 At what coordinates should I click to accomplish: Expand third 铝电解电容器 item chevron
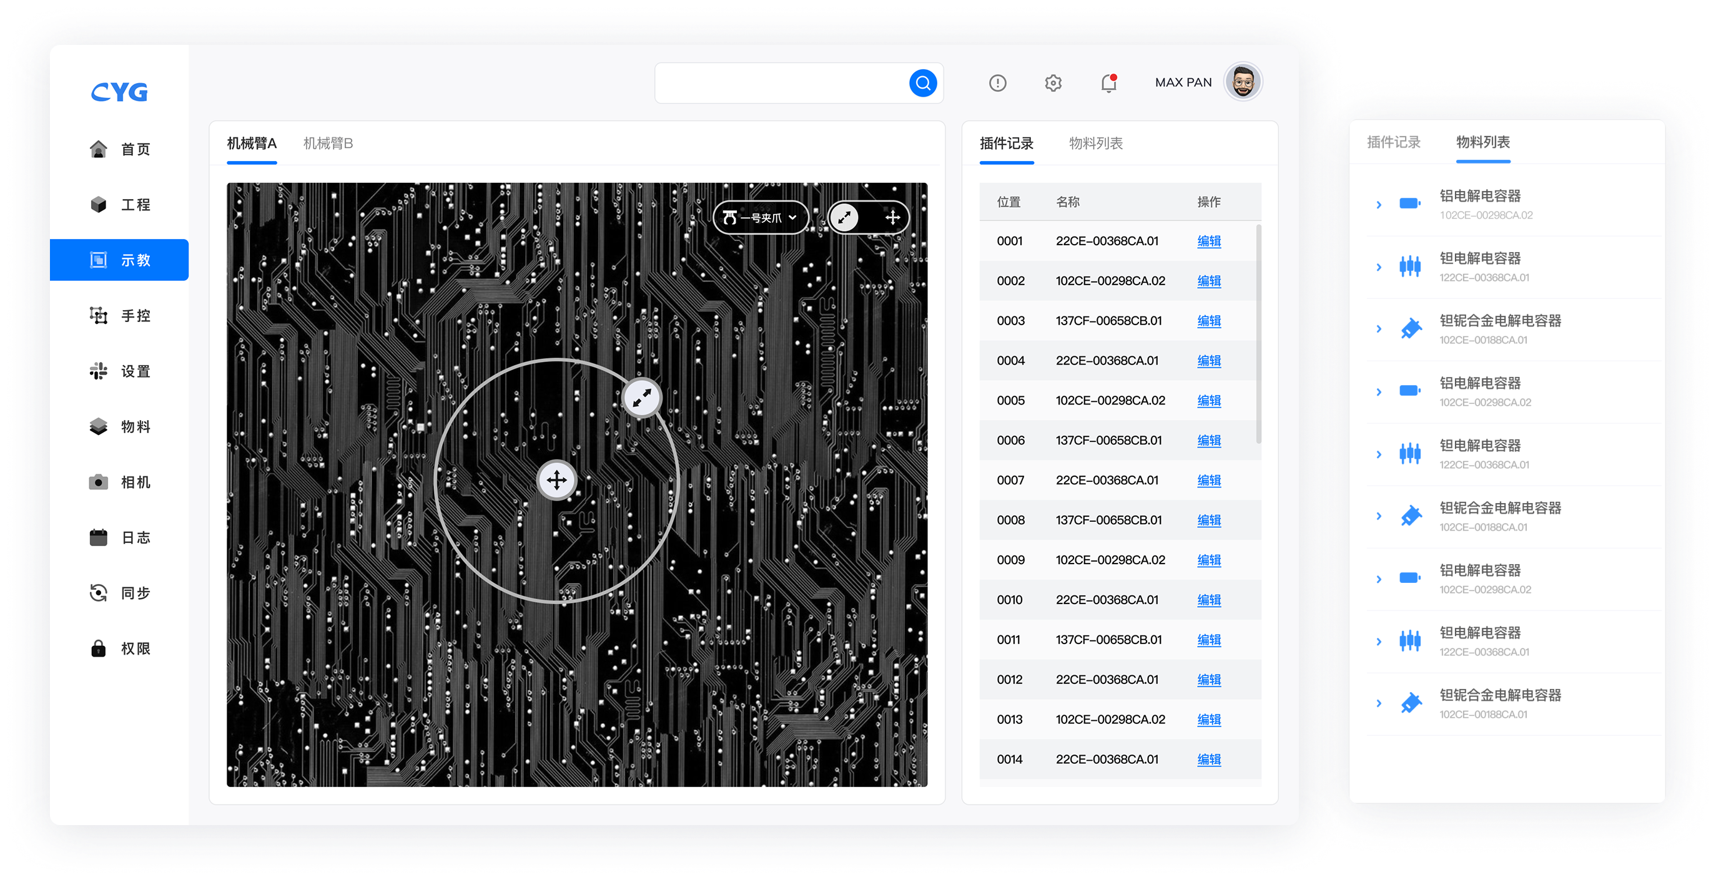[1378, 579]
